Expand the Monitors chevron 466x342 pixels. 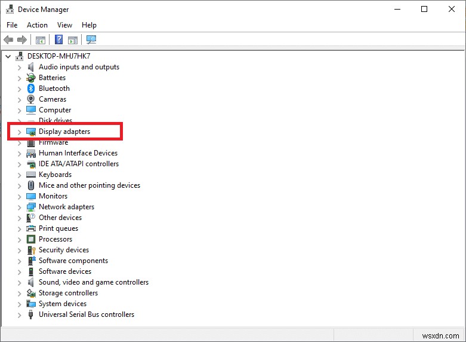(19, 197)
